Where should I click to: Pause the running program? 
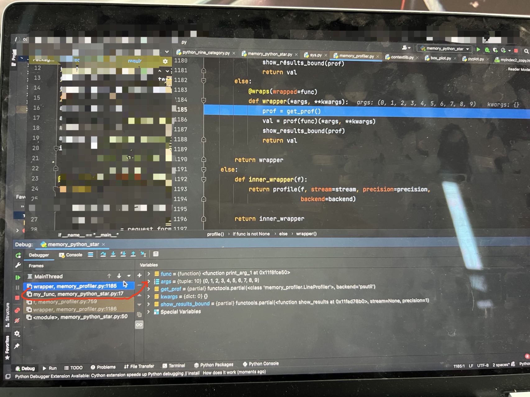(x=17, y=287)
